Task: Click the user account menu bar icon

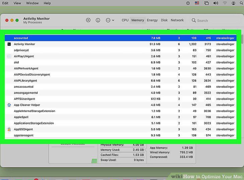Action: pyautogui.click(x=233, y=3)
